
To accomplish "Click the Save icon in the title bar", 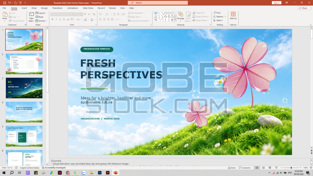I will [x=4, y=3].
